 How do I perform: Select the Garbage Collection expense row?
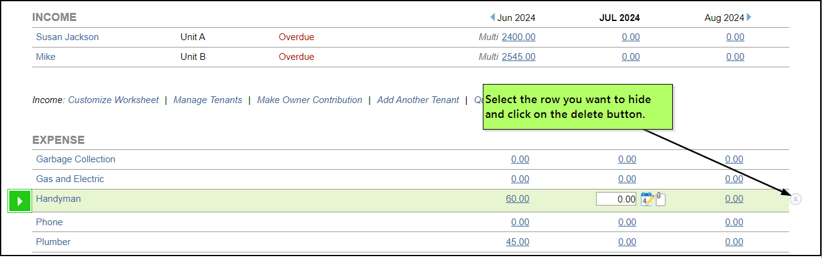point(76,159)
